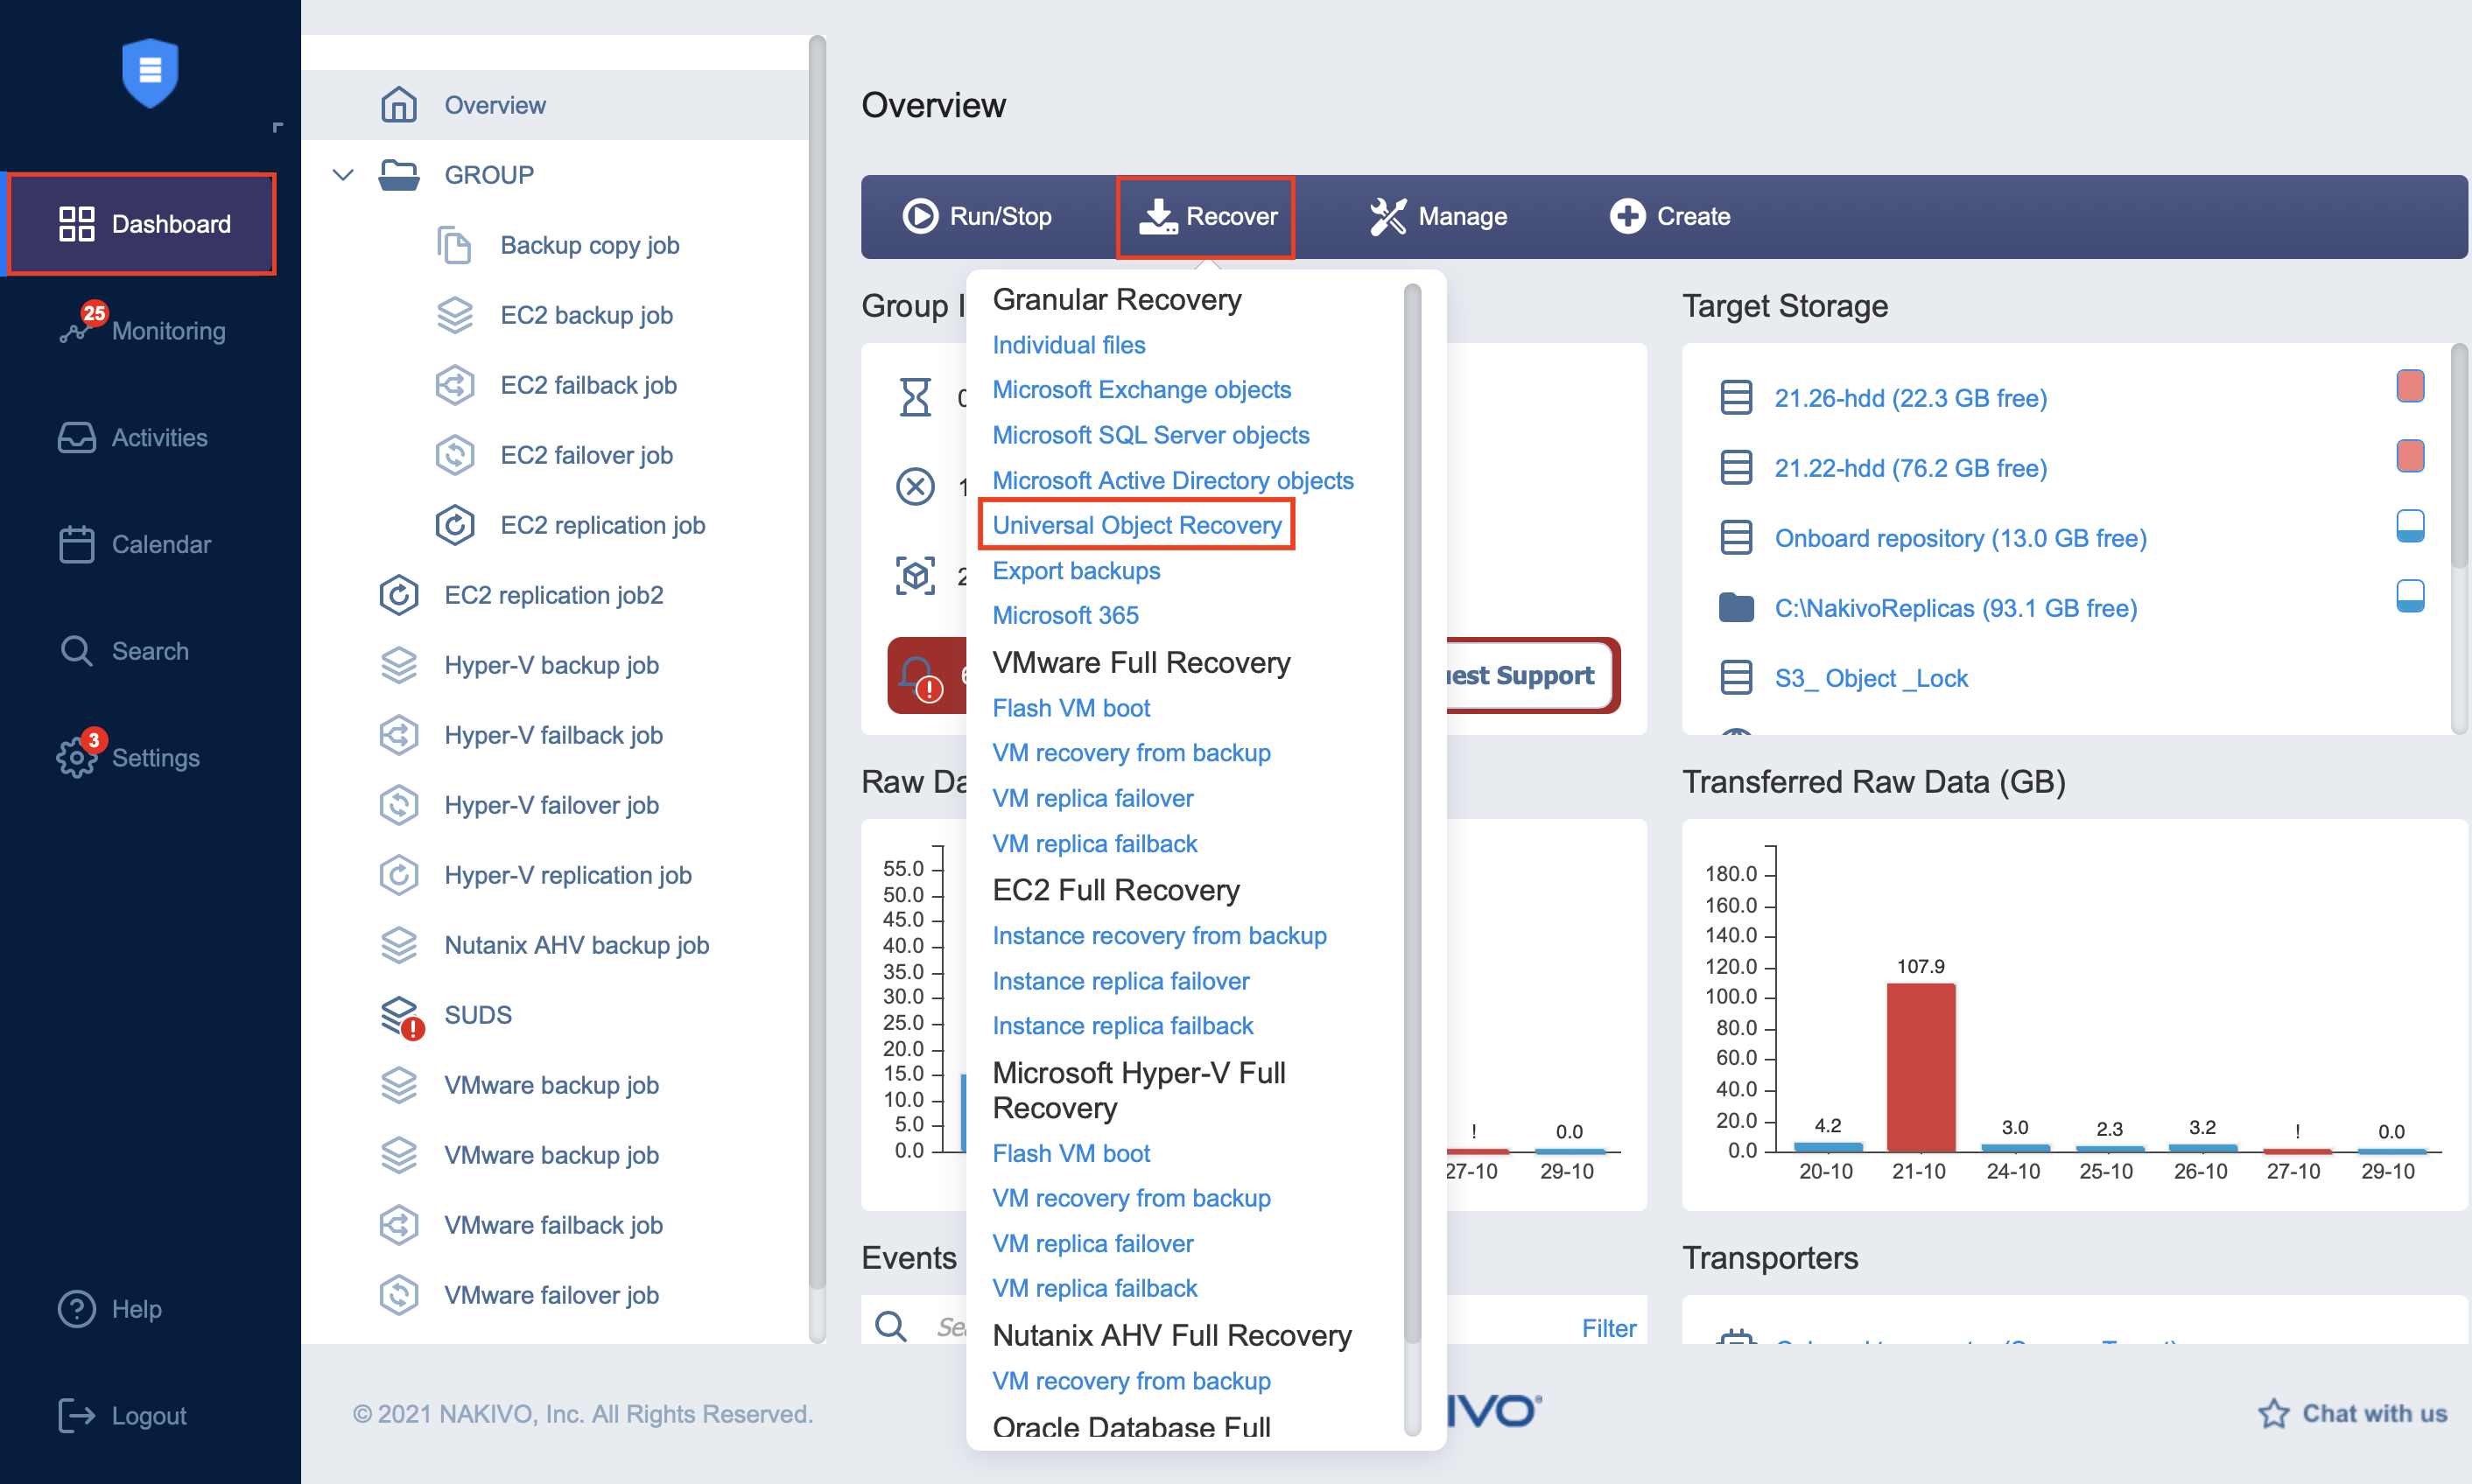The height and width of the screenshot is (1484, 2472).
Task: Click the Nutanix AHV backup job icon
Action: click(x=399, y=945)
